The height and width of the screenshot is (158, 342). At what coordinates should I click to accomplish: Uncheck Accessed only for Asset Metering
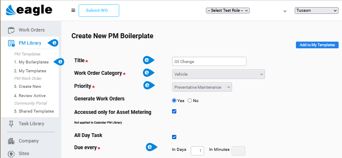point(174,111)
